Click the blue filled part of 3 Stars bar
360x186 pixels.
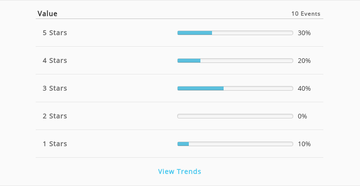[x=200, y=88]
